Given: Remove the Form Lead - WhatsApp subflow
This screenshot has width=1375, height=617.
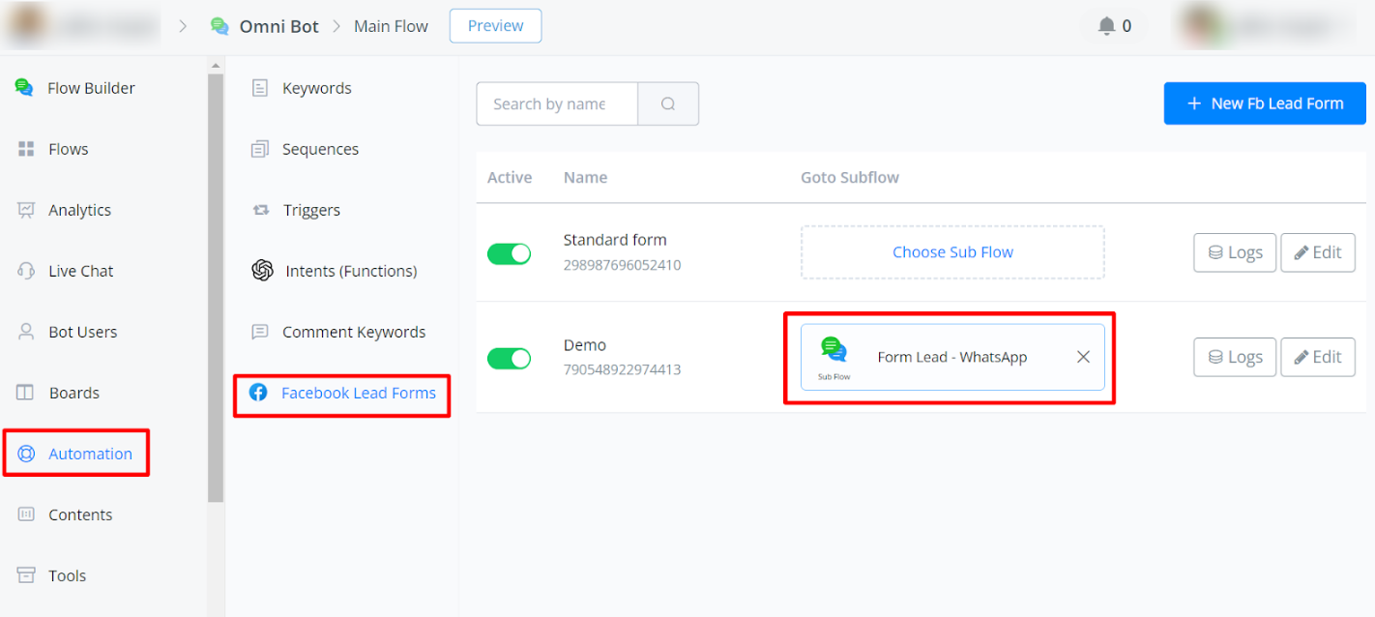Looking at the screenshot, I should click(x=1083, y=357).
